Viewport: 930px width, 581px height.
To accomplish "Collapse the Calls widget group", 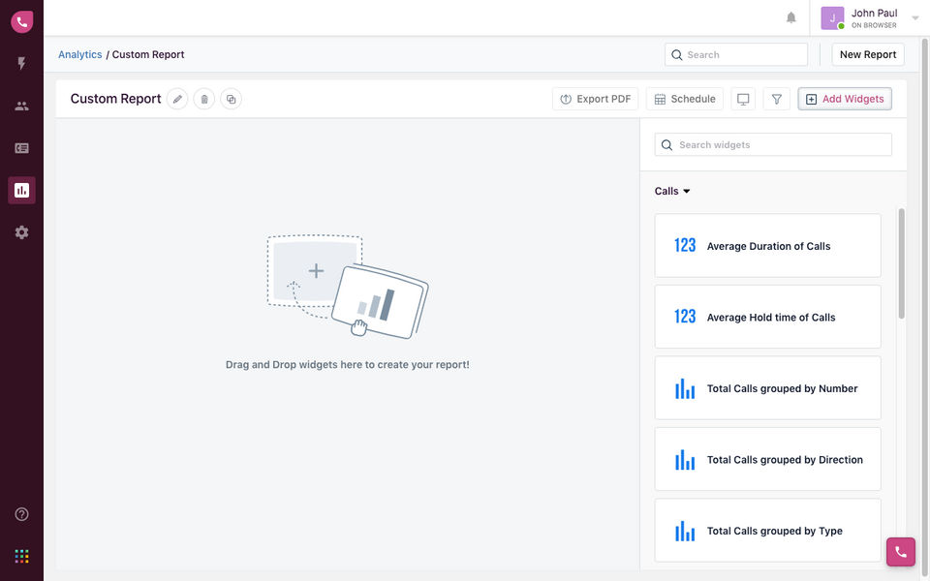I will click(x=672, y=191).
